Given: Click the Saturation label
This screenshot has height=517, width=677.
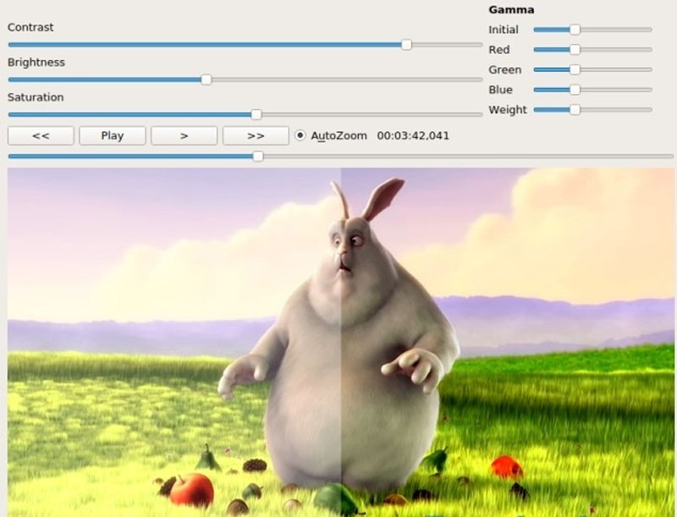Looking at the screenshot, I should (x=34, y=96).
